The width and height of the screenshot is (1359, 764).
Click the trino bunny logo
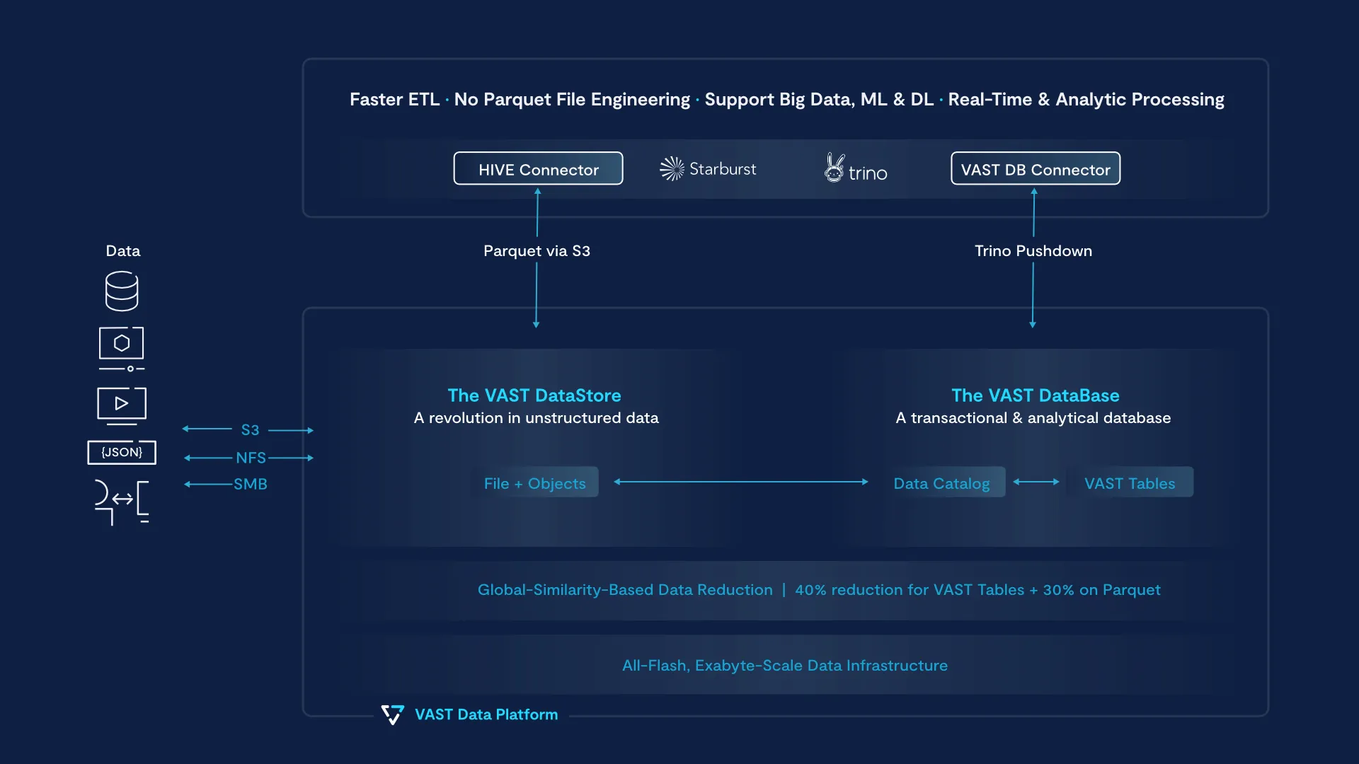point(856,169)
